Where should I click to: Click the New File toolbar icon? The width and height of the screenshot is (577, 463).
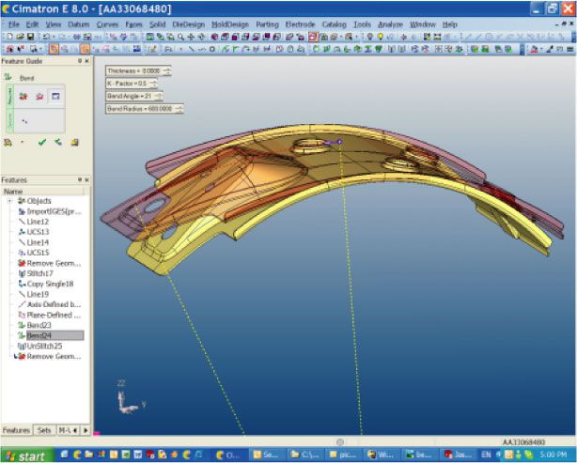click(x=10, y=37)
